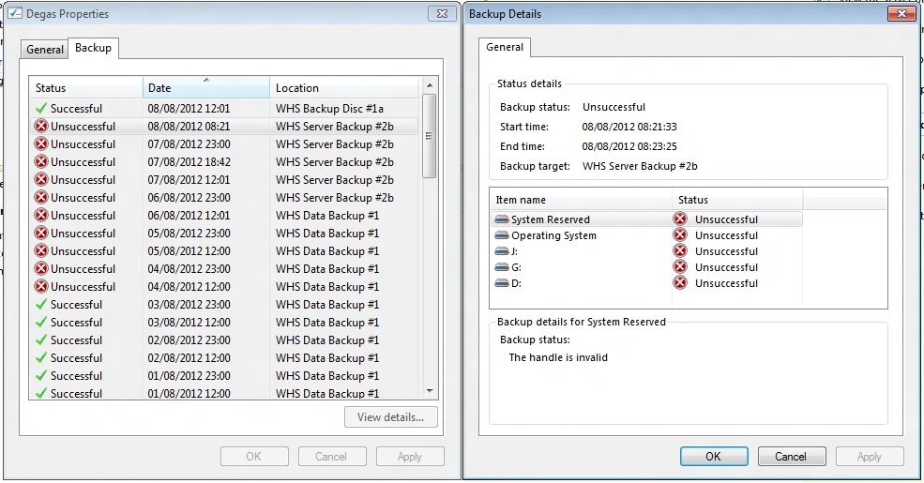Click the System Reserved drive icon

(502, 220)
